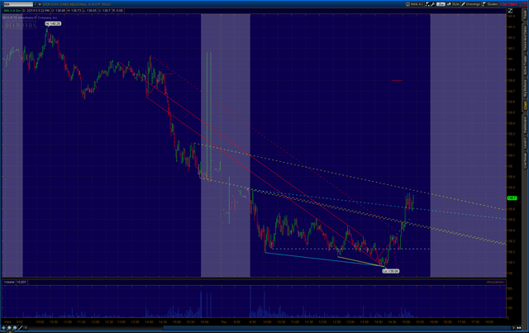Click the green DIA 2 d 2m label

click(x=12, y=11)
